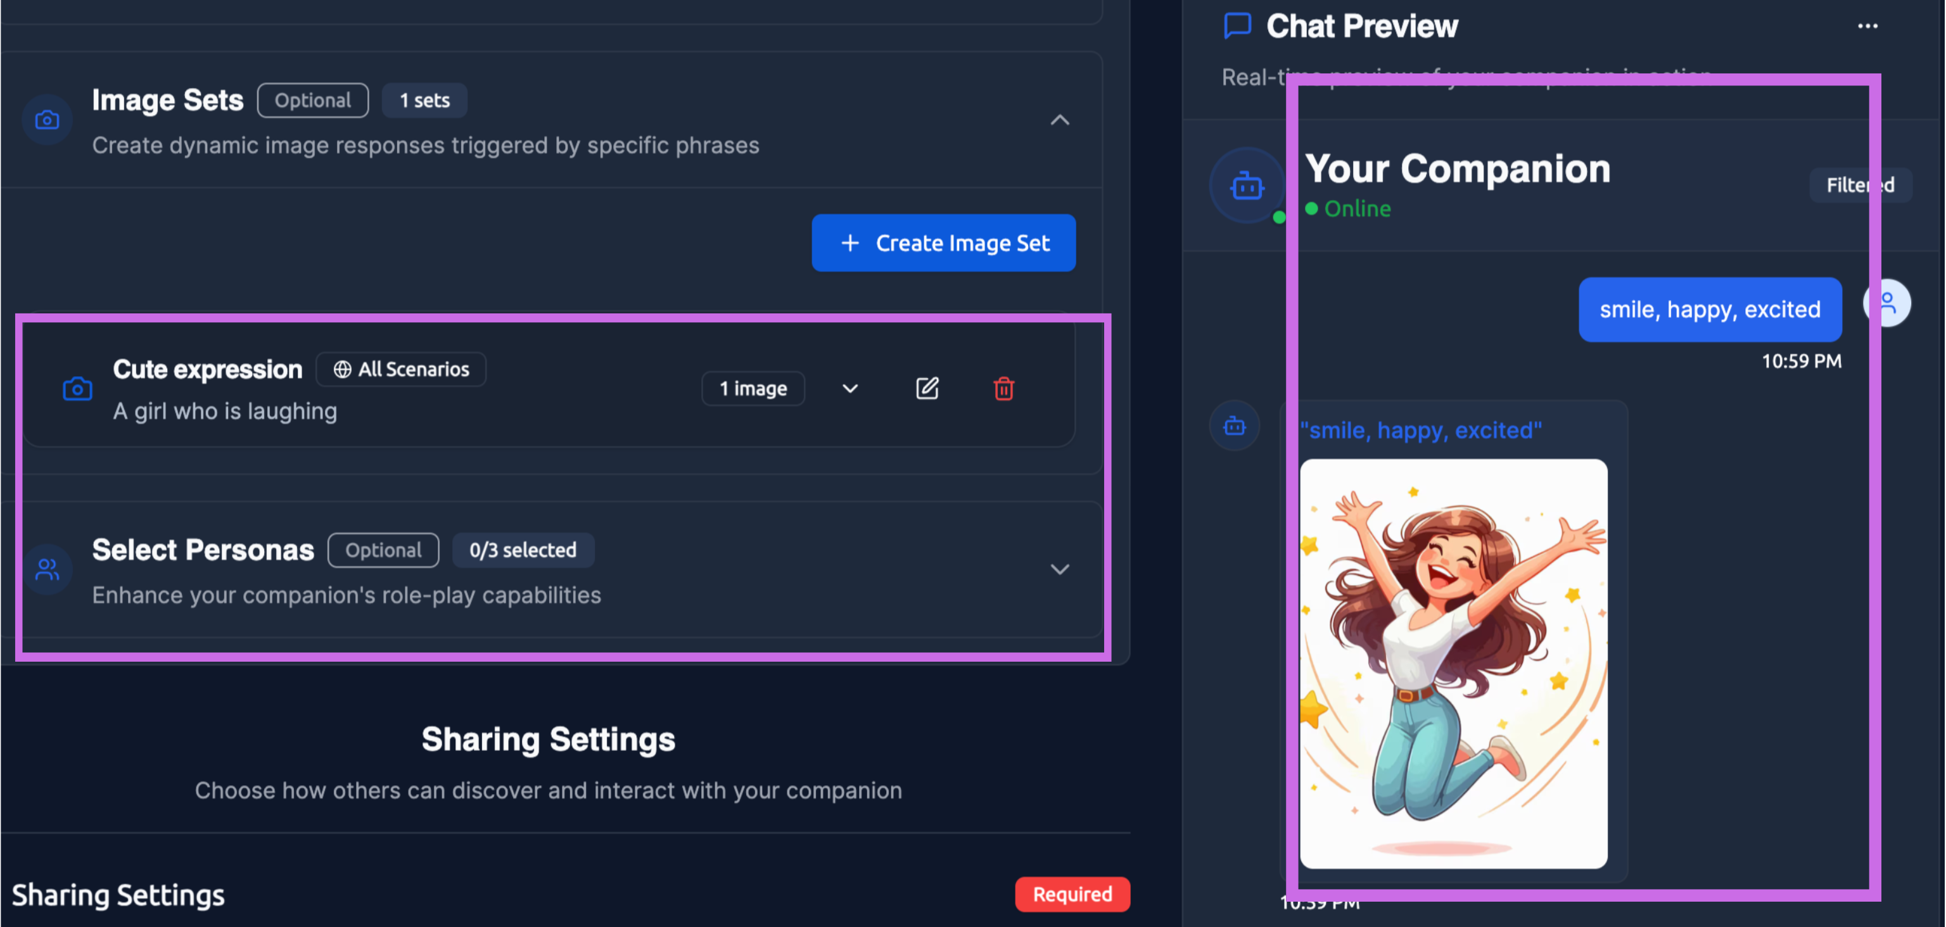
Task: Click the edit pencil icon for Cute expression
Action: point(927,389)
